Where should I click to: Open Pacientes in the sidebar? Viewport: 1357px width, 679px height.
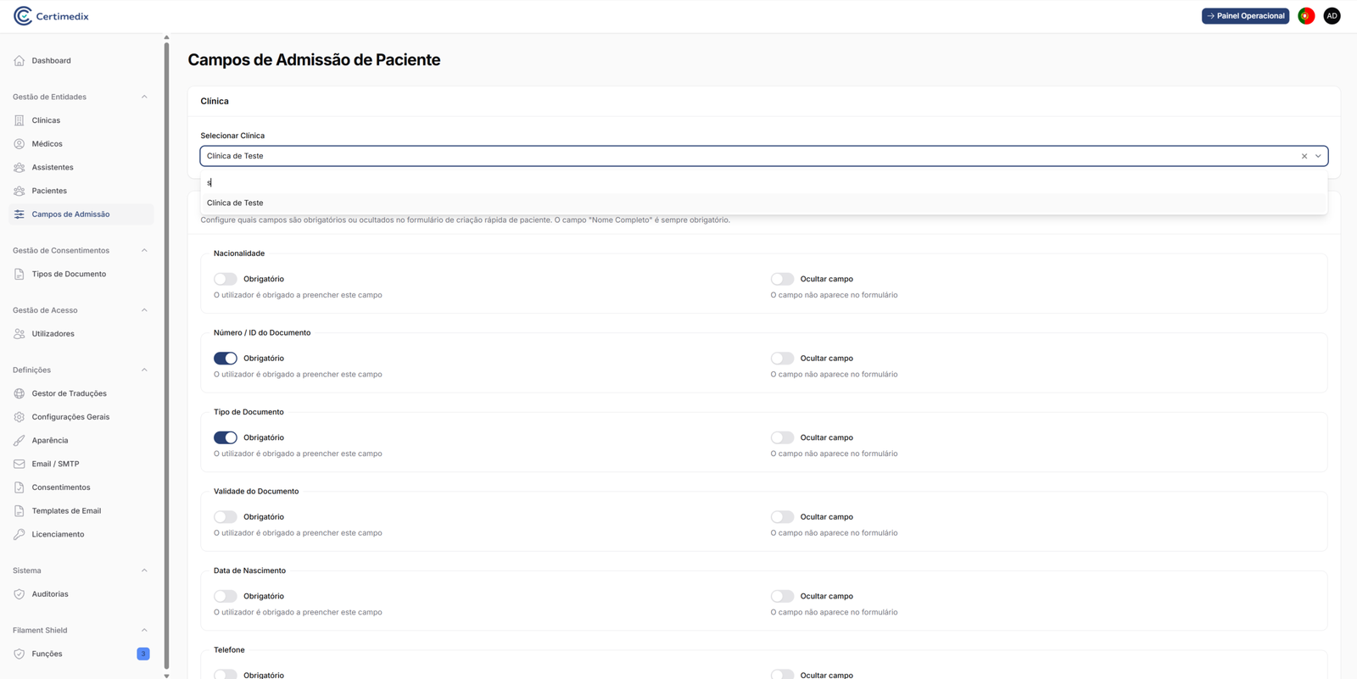point(49,191)
